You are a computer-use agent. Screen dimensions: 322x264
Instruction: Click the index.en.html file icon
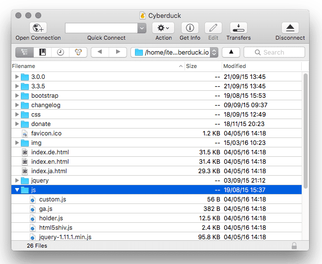tap(25, 162)
